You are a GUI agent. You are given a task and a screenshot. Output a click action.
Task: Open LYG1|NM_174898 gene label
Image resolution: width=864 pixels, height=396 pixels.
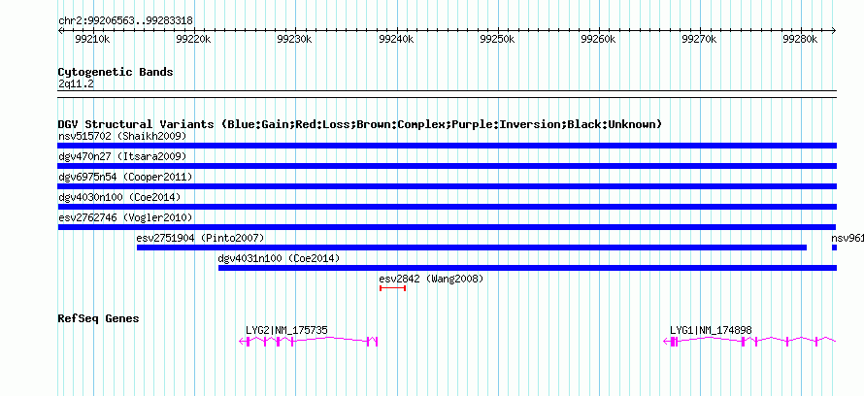[x=711, y=330]
